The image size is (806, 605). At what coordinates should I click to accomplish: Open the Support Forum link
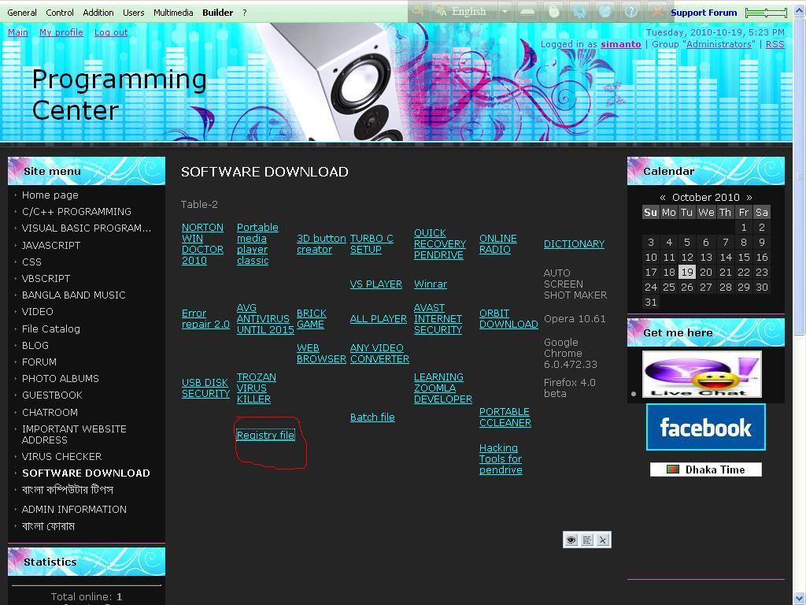704,13
